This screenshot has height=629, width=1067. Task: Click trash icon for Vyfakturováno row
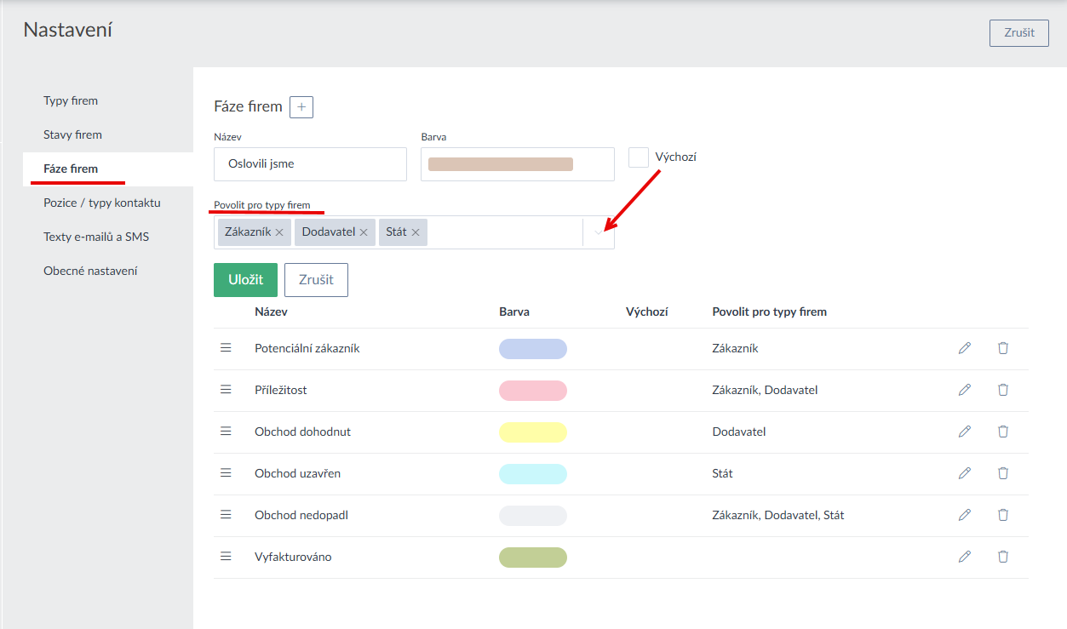[1002, 557]
